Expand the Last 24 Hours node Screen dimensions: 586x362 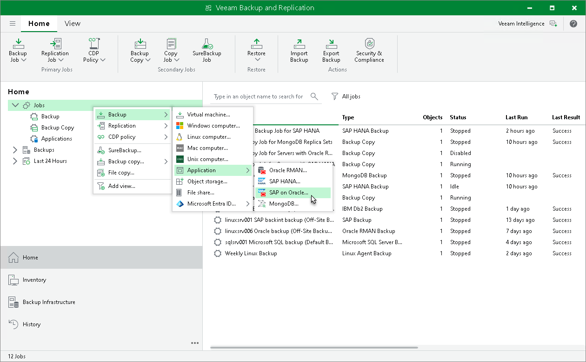pyautogui.click(x=15, y=161)
